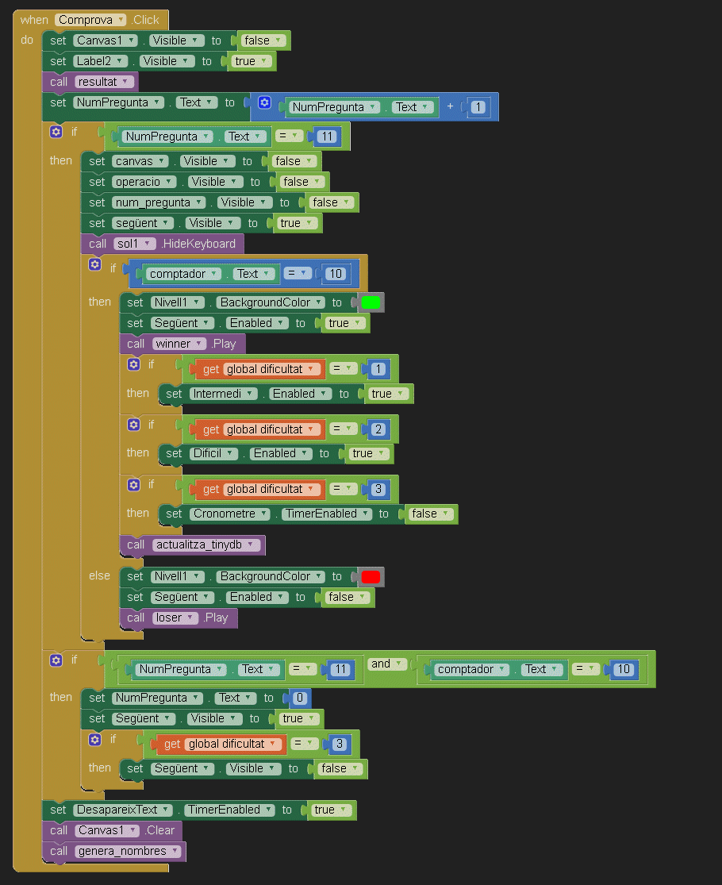The height and width of the screenshot is (885, 722).
Task: Click gear icon on the comptador if block
Action: [x=94, y=264]
